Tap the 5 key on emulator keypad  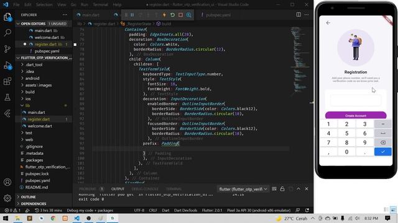click(346, 133)
